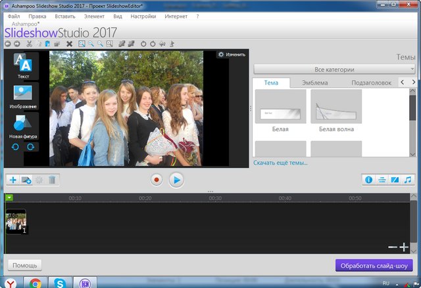Open the Вставить menu

coord(65,16)
